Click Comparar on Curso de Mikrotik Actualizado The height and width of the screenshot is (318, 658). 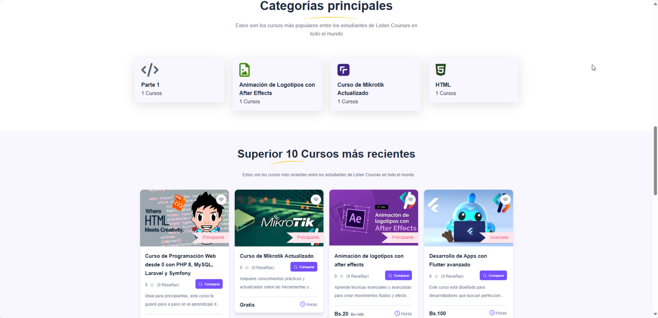point(304,267)
